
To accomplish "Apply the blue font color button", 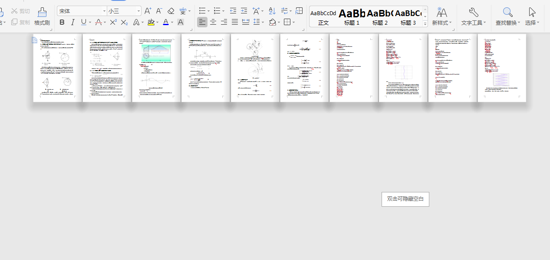I will [x=166, y=22].
